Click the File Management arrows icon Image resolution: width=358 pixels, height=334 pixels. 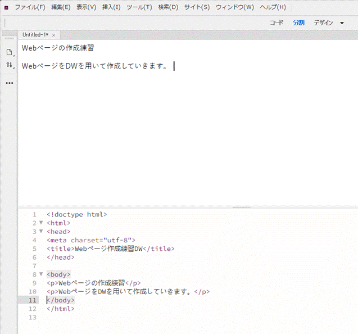coord(9,65)
